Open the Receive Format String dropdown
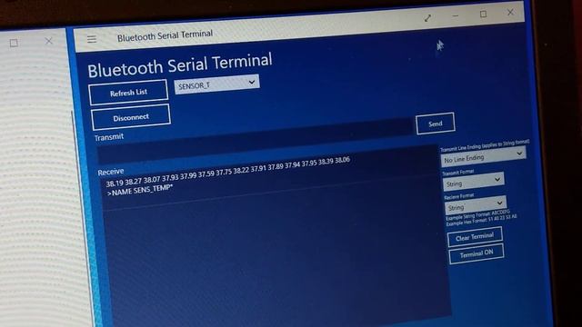 (x=476, y=206)
